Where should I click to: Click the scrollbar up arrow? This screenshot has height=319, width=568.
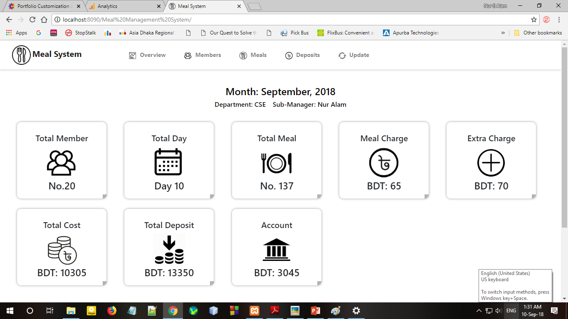[565, 43]
